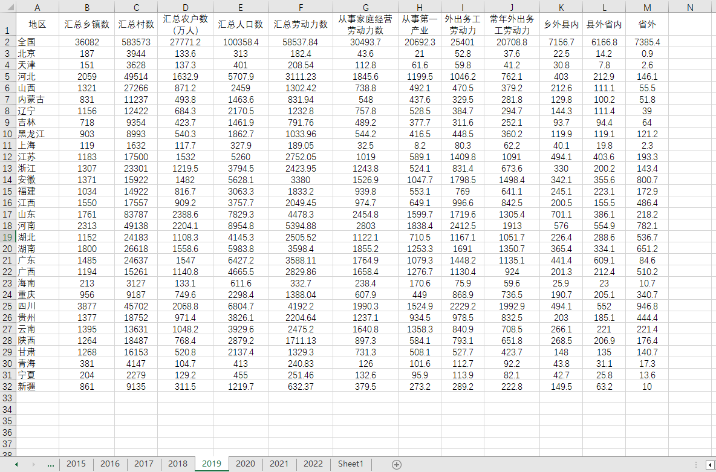Image resolution: width=716 pixels, height=472 pixels.
Task: Click cell with value 2229.2
Action: tap(463, 306)
